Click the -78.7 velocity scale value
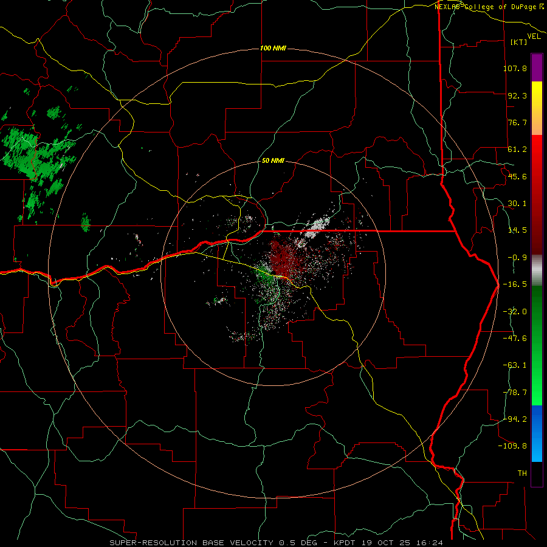 click(515, 393)
